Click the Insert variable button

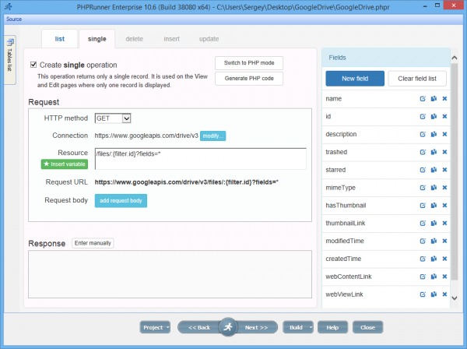(65, 164)
